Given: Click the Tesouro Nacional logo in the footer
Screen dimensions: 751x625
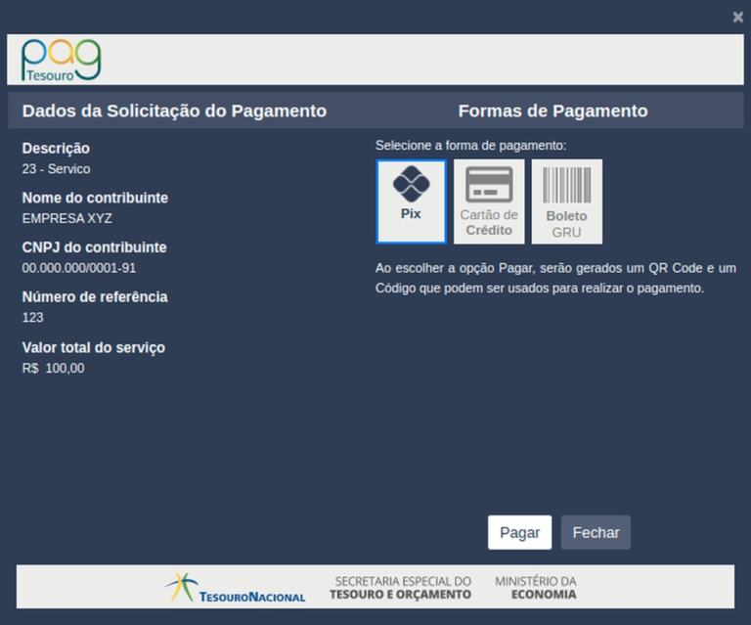Looking at the screenshot, I should point(236,588).
